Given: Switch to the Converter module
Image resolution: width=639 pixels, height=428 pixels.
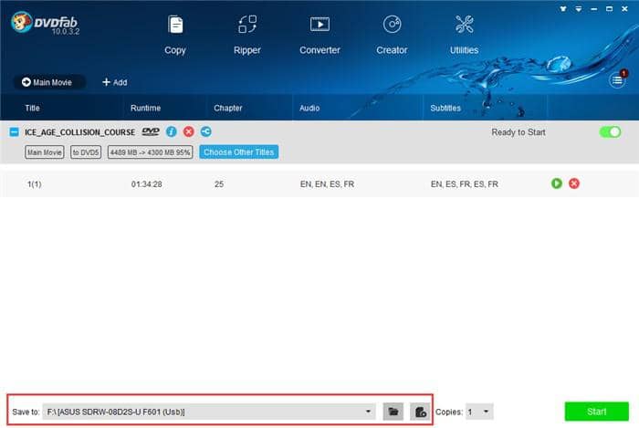Looking at the screenshot, I should 319,36.
